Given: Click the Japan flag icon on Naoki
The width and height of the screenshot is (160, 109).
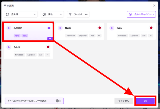Looking at the screenshot, I should tap(100, 28).
